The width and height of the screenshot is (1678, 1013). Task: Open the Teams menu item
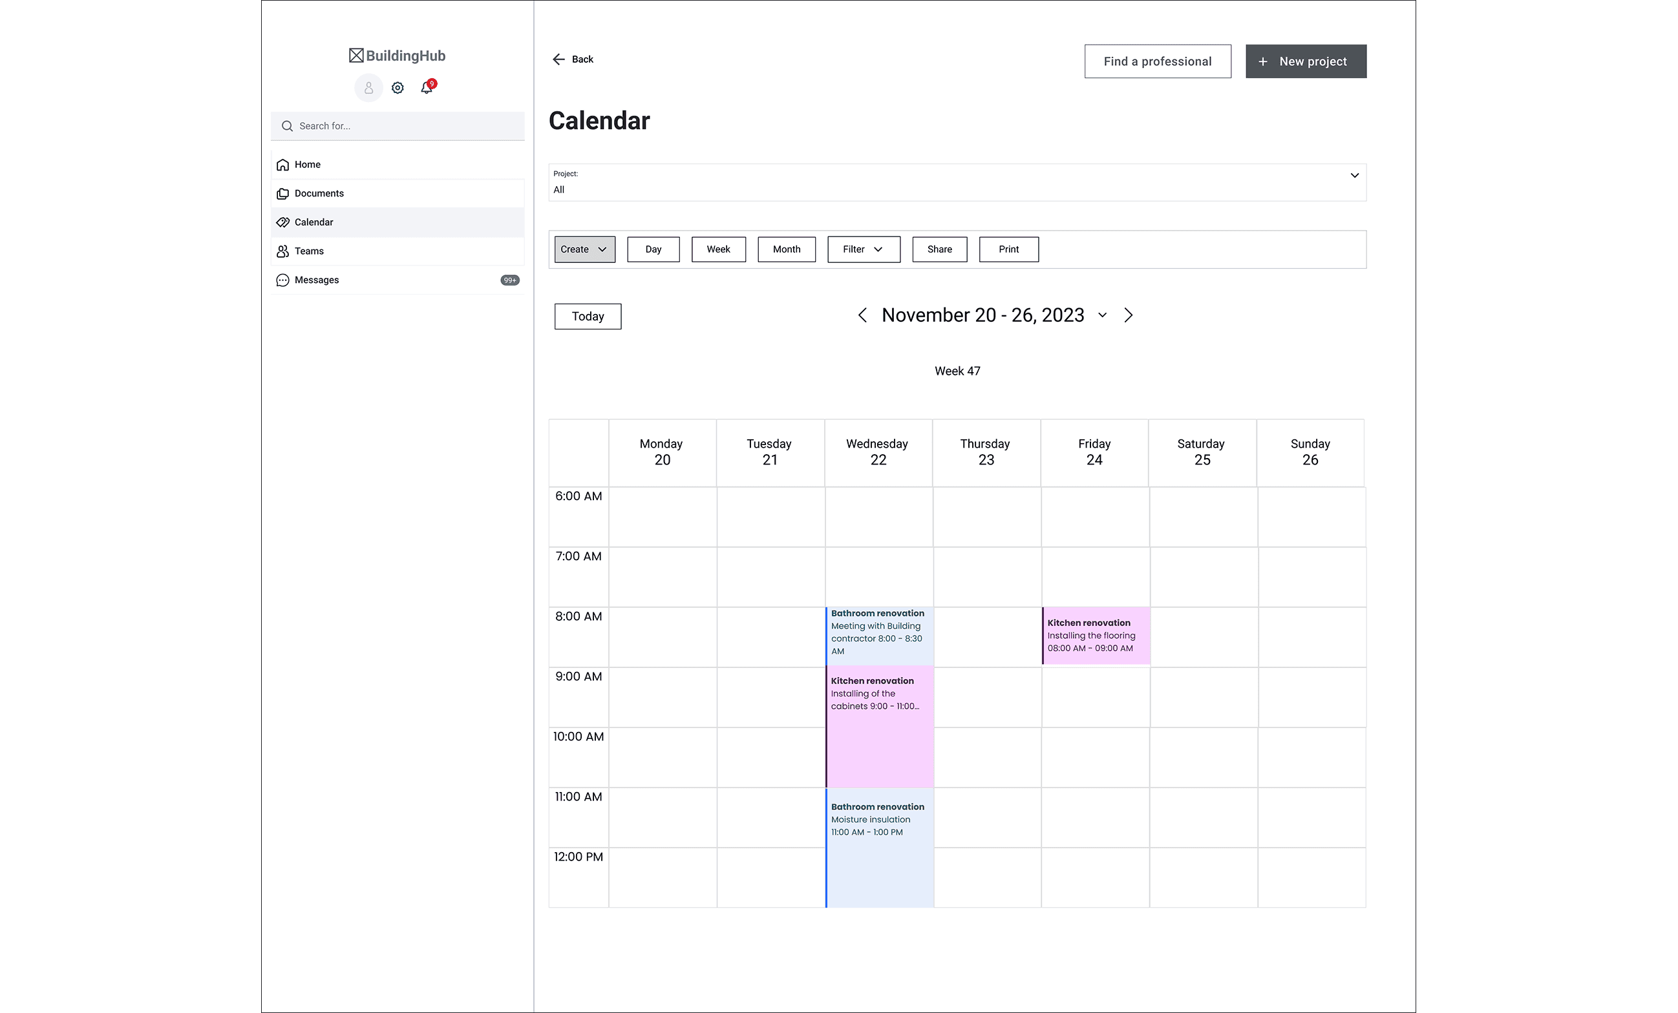(x=398, y=251)
